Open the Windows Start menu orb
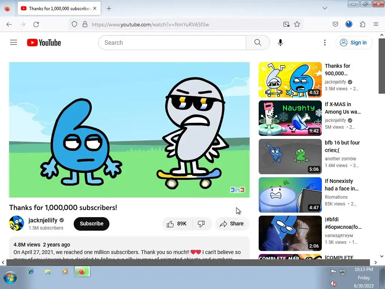This screenshot has height=289, width=385. [x=9, y=278]
